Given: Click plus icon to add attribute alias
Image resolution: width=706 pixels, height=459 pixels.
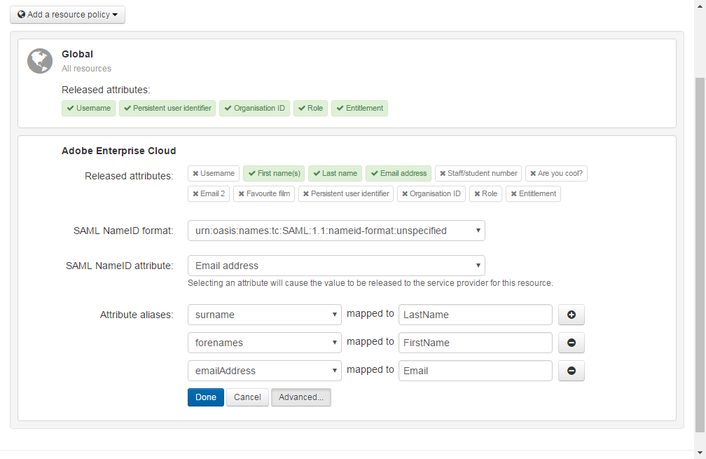Looking at the screenshot, I should (571, 315).
